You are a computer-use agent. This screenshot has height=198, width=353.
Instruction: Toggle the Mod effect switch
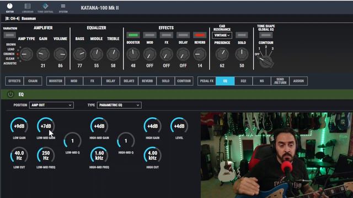149,35
